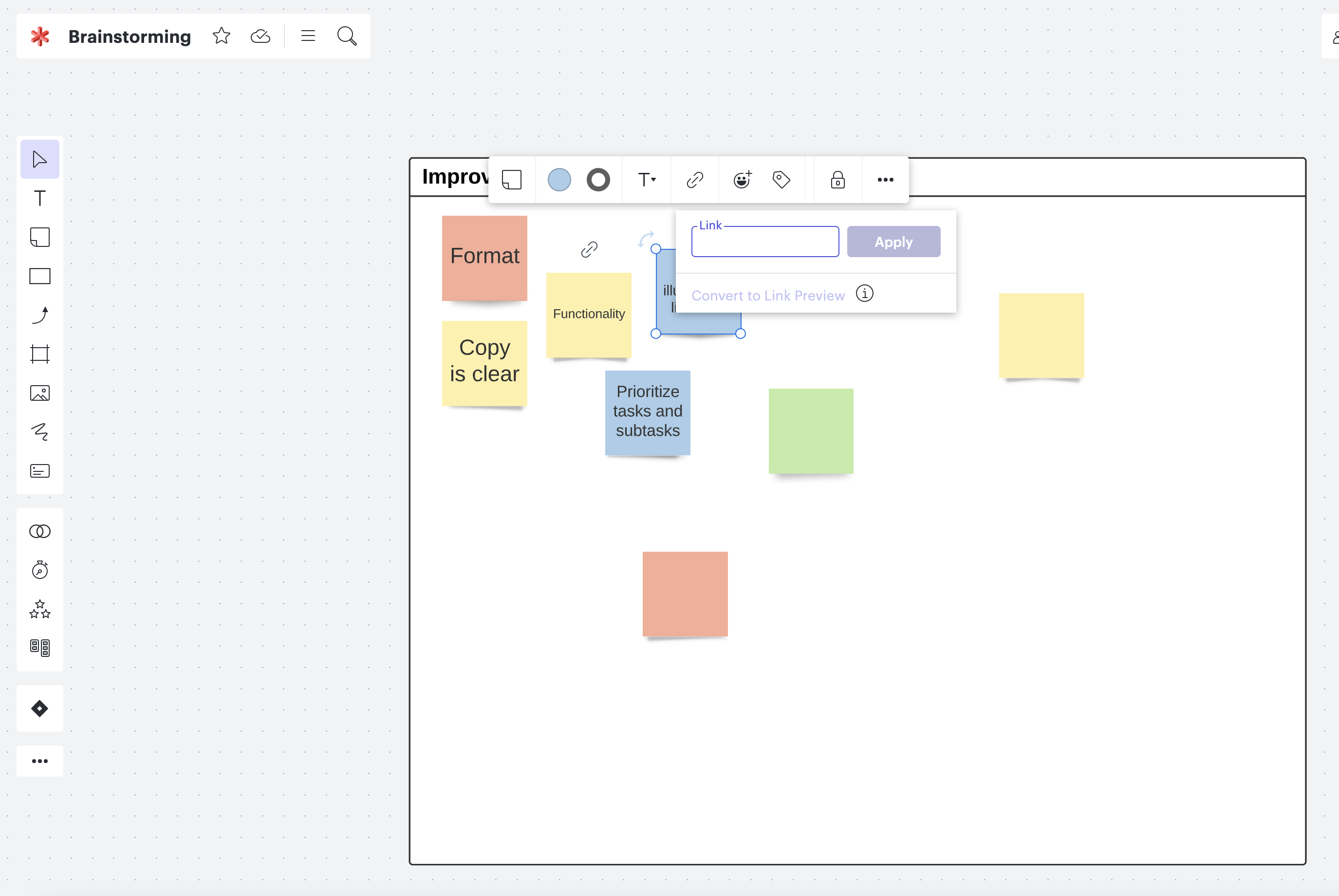Select the image insertion tool
1339x896 pixels.
[x=40, y=392]
